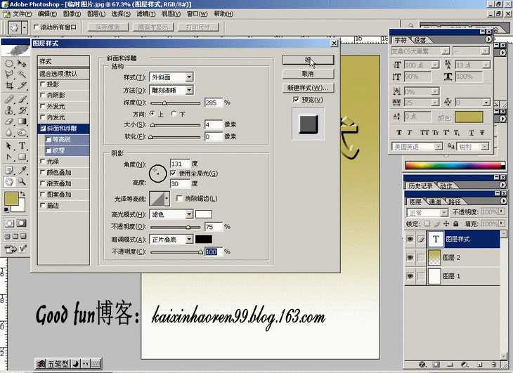
Task: Hide the 图层 2 layer eye icon
Action: 410,258
